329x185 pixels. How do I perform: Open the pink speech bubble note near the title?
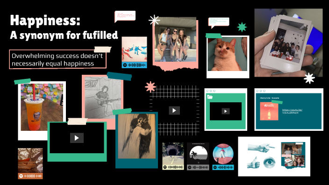125,16
